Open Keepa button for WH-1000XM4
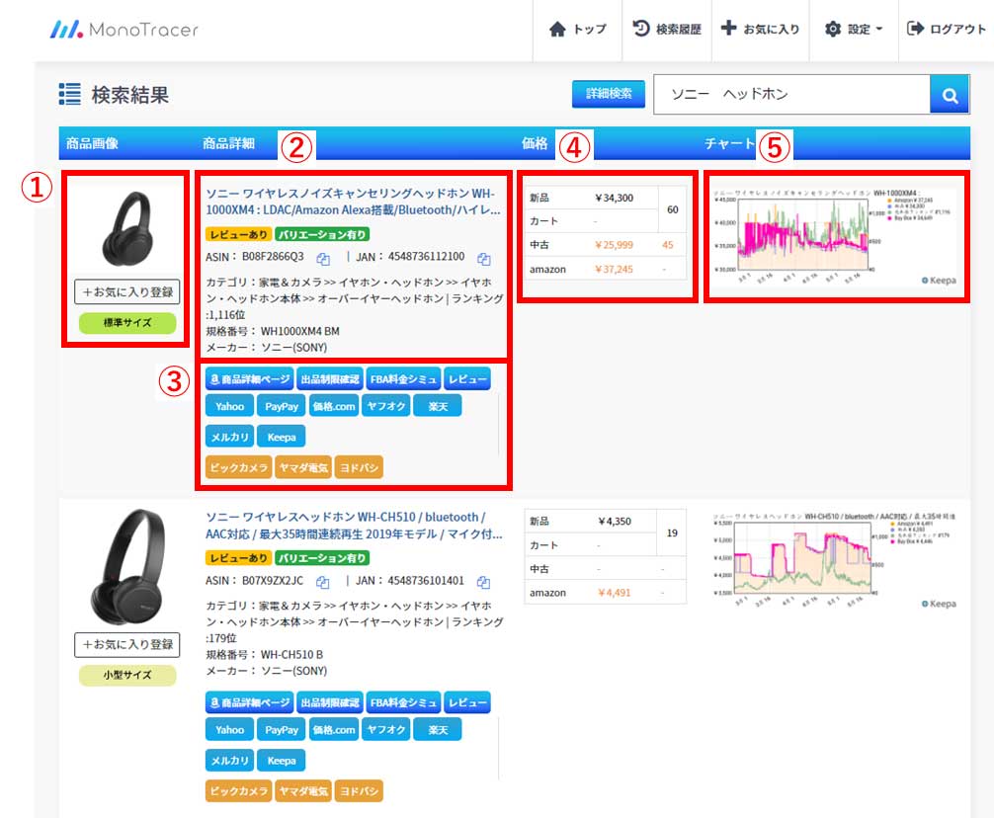Image resolution: width=994 pixels, height=818 pixels. click(282, 437)
